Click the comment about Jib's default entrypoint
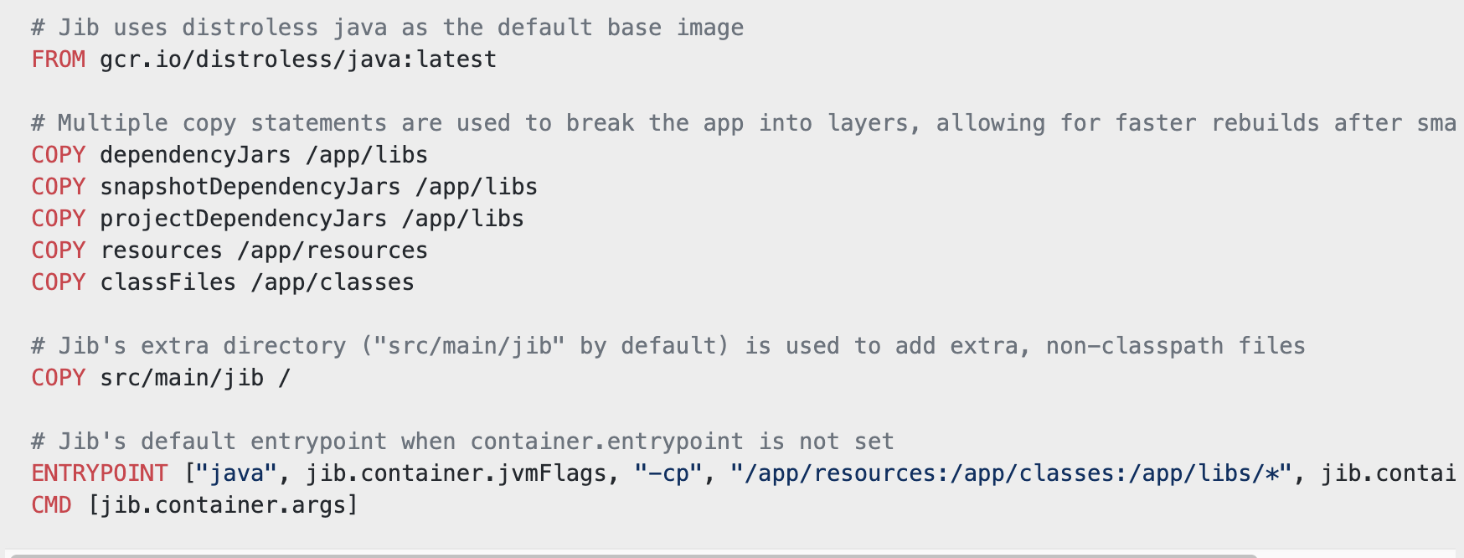Viewport: 1464px width, 558px height. tap(463, 442)
